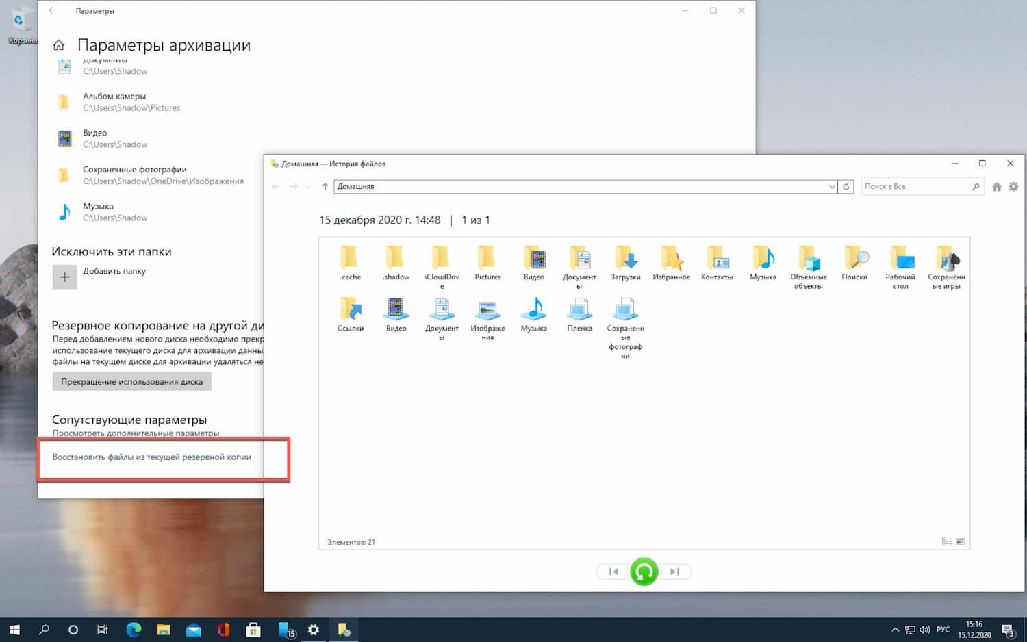
Task: Select the Поиски folder
Action: [x=854, y=264]
